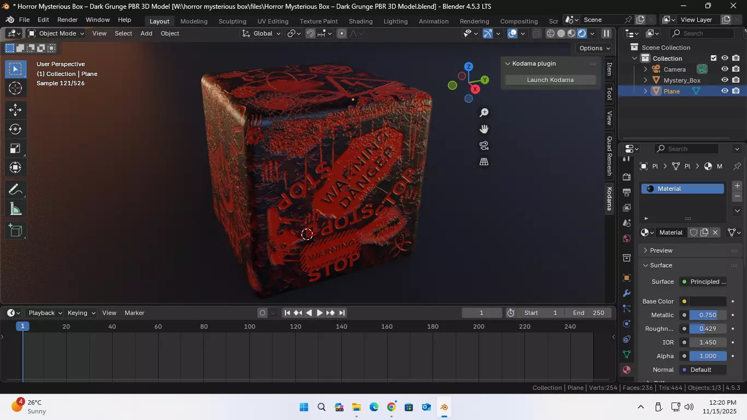Open the Particles properties tab icon
The height and width of the screenshot is (420, 747).
[x=627, y=308]
